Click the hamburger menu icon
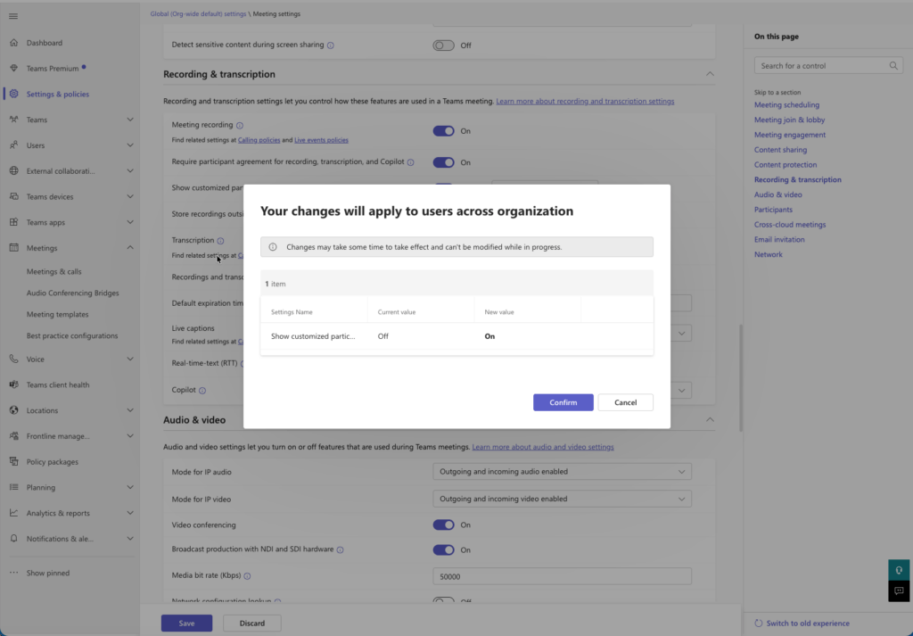The width and height of the screenshot is (913, 636). coord(12,16)
